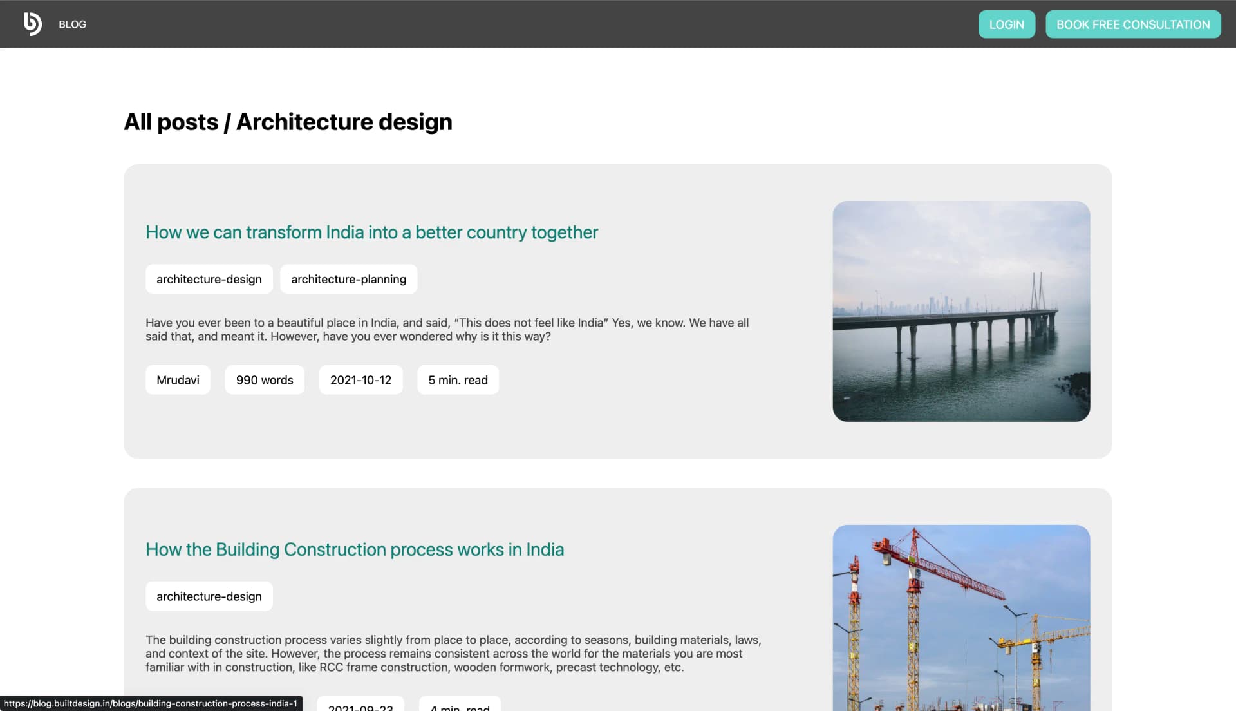Select the architecture-planning tag
Screen dimensions: 1236x711
point(348,279)
